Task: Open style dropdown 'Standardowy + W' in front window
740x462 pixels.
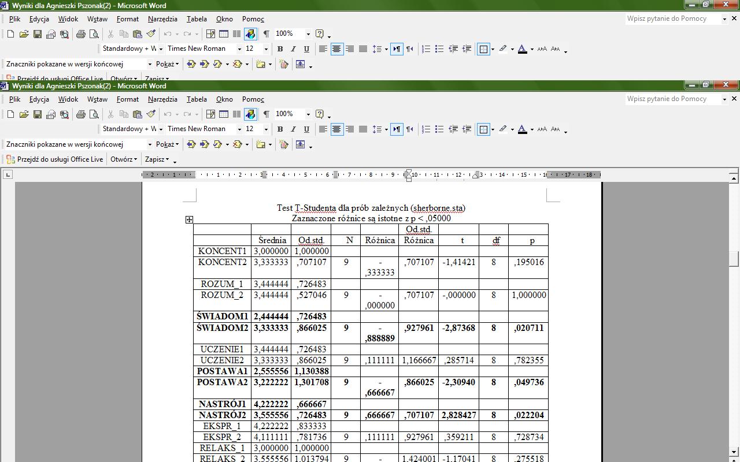Action: click(161, 129)
